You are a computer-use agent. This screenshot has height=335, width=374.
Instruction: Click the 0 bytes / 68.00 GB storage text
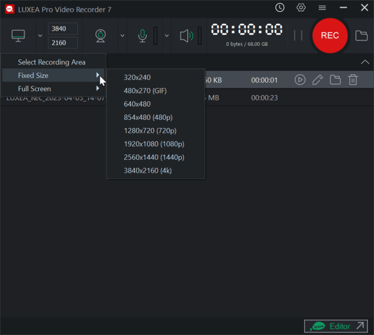click(x=247, y=44)
